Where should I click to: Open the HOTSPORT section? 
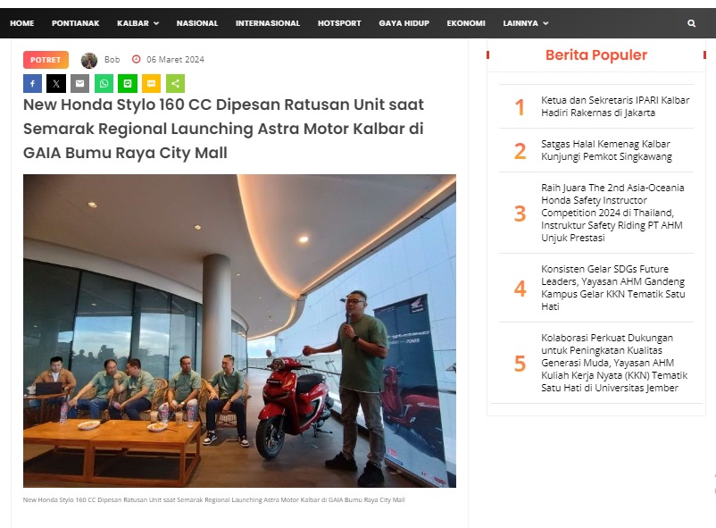point(339,23)
